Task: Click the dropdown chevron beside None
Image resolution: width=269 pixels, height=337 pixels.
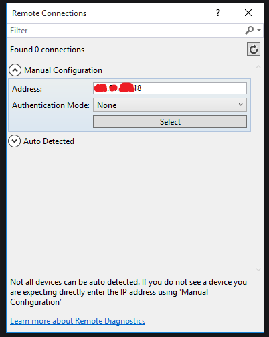Action: 240,105
